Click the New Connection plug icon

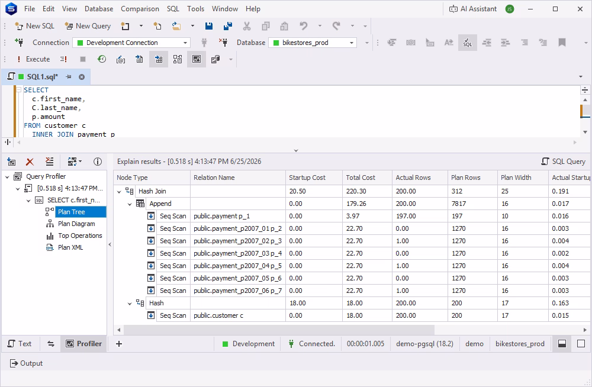click(x=19, y=42)
